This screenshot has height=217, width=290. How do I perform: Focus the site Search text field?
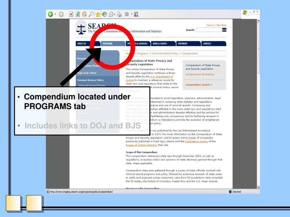(x=209, y=30)
